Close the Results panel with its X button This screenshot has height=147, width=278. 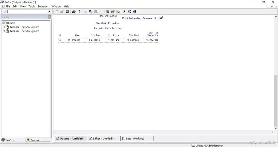pyautogui.click(x=49, y=17)
